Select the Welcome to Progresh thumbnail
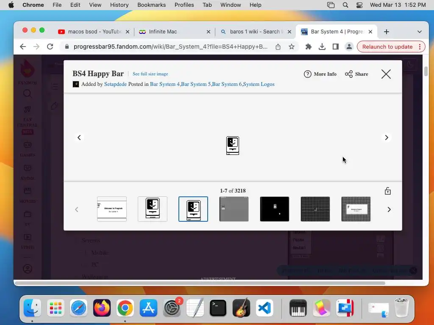Image resolution: width=434 pixels, height=325 pixels. click(x=112, y=209)
